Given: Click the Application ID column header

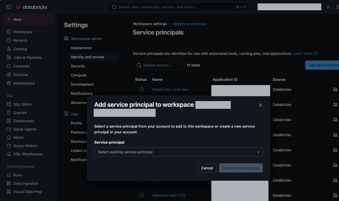Looking at the screenshot, I should coord(225,80).
